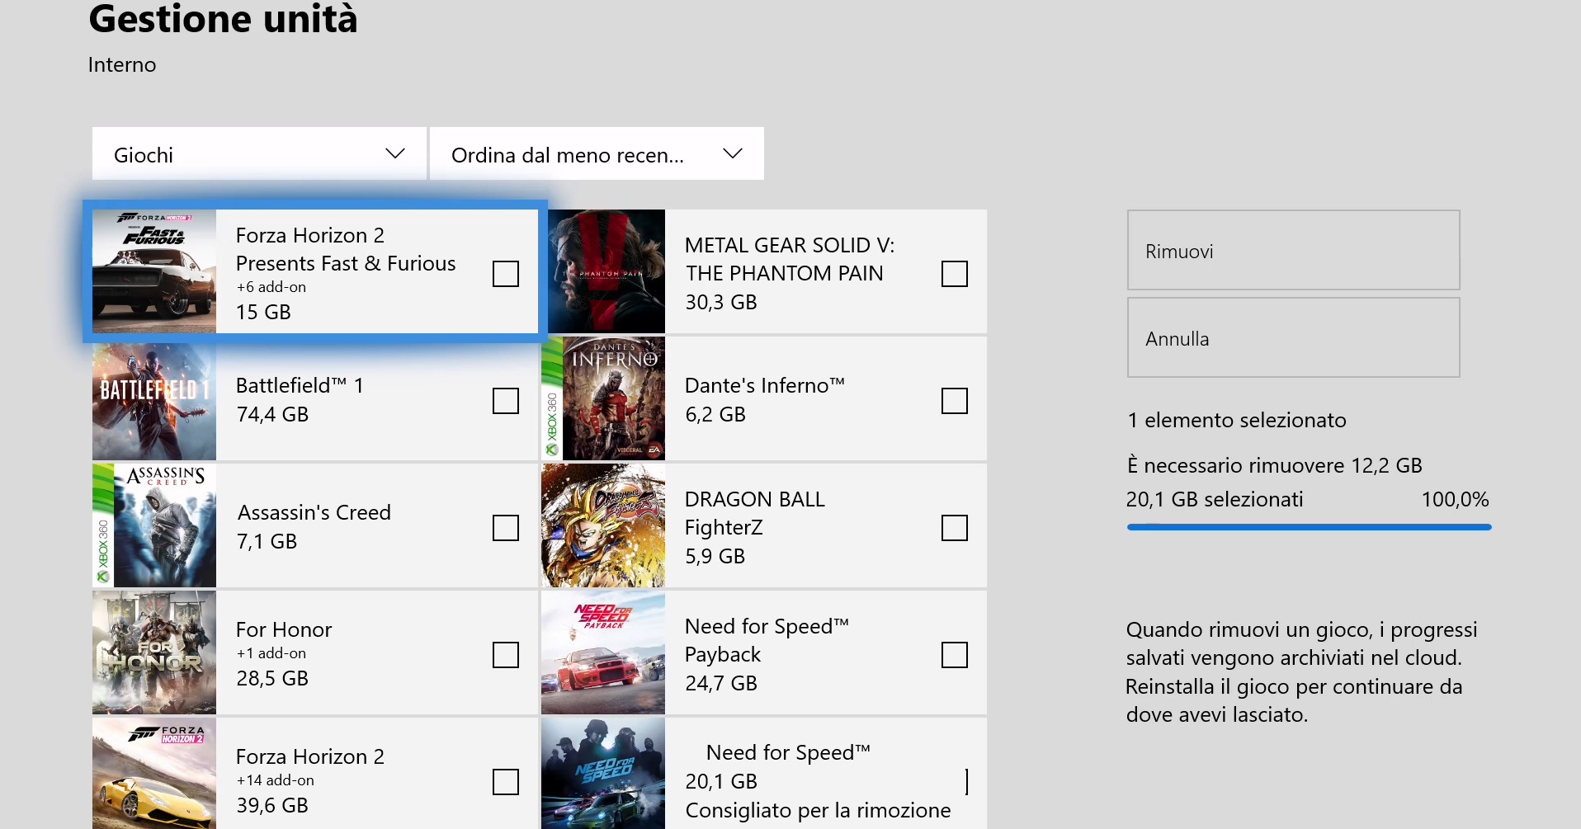Click 'Consigliato per la rimozione' label
The width and height of the screenshot is (1581, 829).
tap(818, 810)
